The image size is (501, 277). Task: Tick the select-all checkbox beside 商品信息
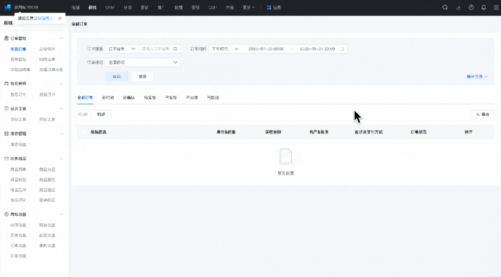click(83, 132)
